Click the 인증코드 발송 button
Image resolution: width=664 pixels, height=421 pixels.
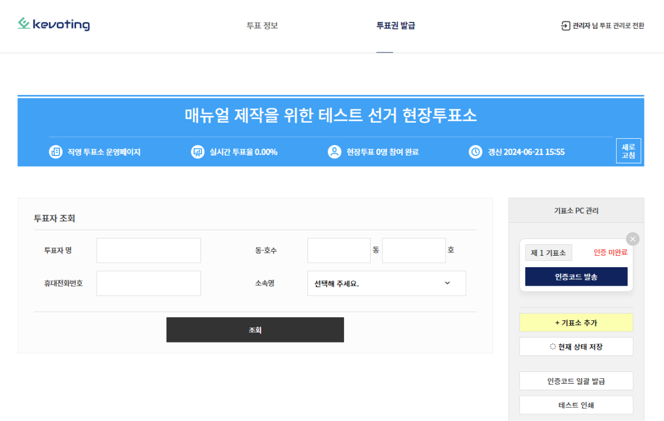pyautogui.click(x=576, y=276)
